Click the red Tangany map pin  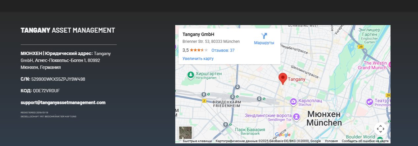pos(283,79)
